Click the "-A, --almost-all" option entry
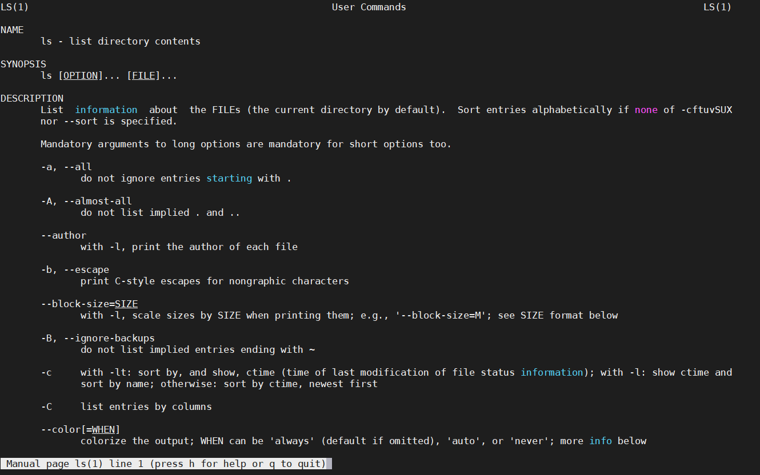 click(86, 201)
